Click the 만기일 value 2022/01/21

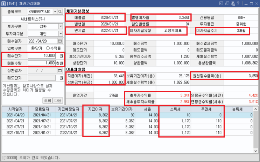pos(109,31)
